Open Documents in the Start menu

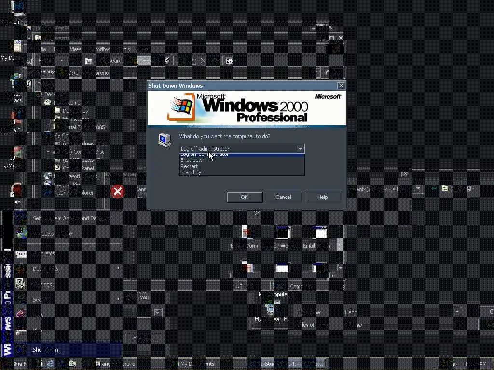click(68, 269)
